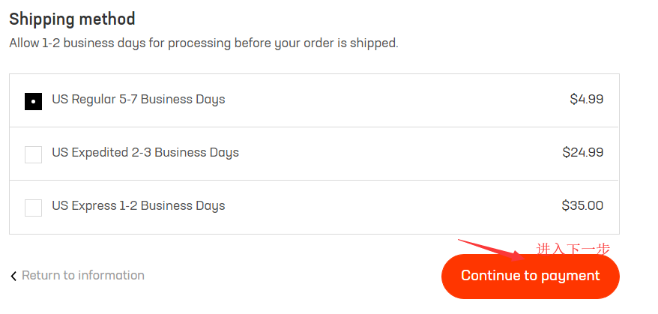Click the red Chinese annotation text 进入下一步
Image resolution: width=658 pixels, height=314 pixels.
(573, 249)
